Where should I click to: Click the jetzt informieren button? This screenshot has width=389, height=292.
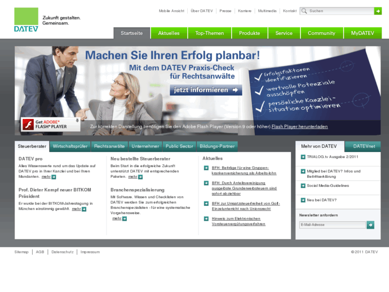click(206, 90)
